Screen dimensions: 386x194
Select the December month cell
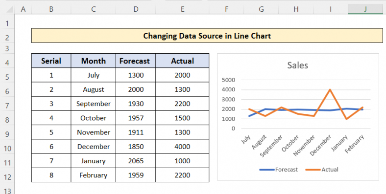93,147
